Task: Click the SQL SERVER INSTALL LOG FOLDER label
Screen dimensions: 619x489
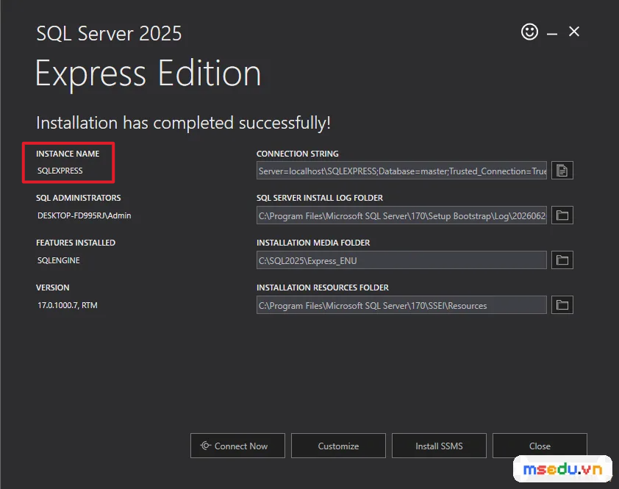Action: 319,198
